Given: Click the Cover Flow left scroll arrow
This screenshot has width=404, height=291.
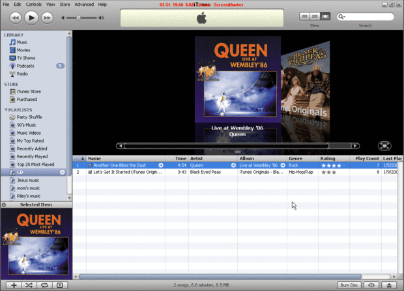Looking at the screenshot, I should click(120, 146).
